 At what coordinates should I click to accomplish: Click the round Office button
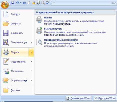5,5
